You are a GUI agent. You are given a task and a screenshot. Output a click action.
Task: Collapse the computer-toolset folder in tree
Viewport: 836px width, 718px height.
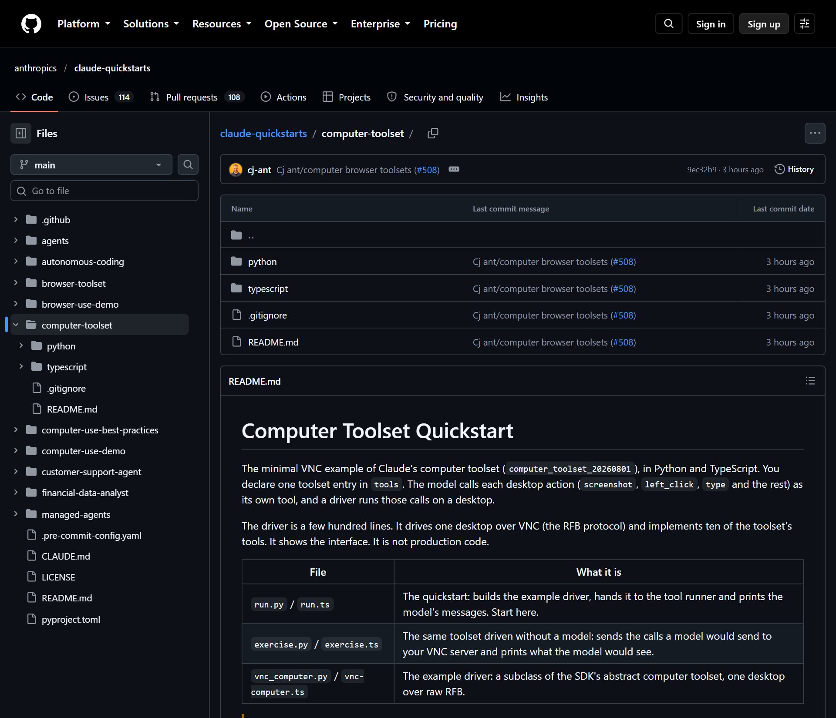(x=16, y=325)
